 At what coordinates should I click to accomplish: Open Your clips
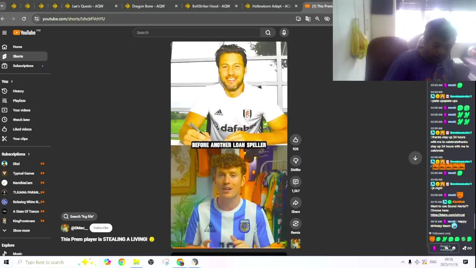23,139
